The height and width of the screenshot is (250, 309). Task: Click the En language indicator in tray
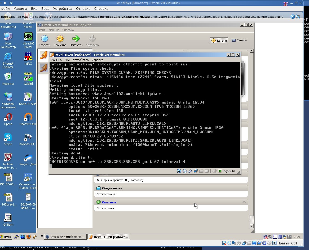point(289,236)
